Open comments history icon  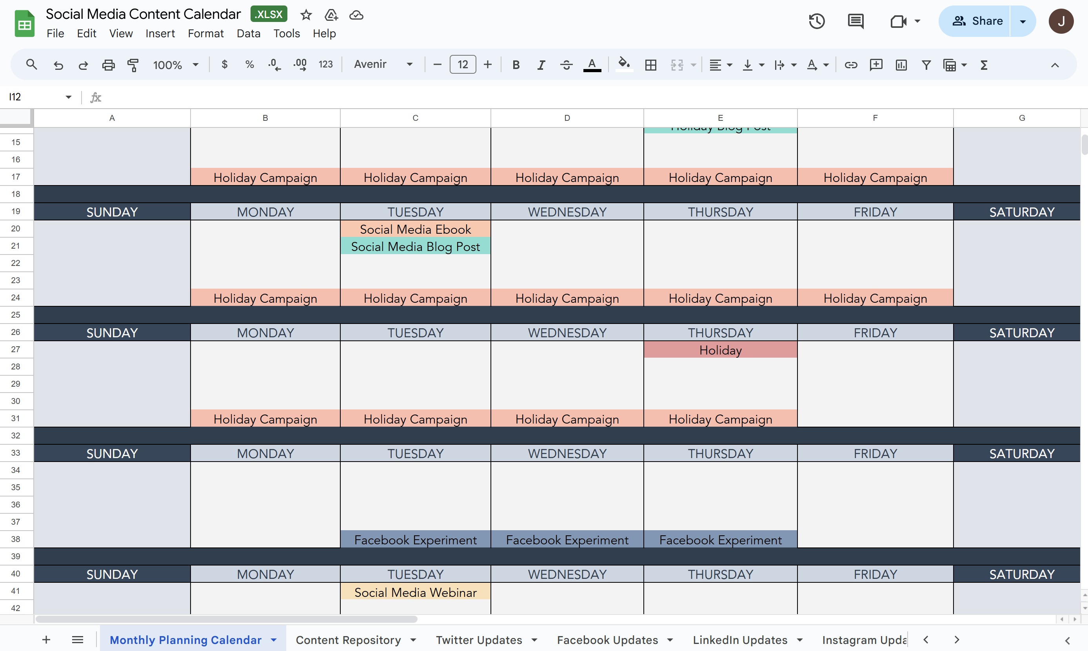click(x=856, y=21)
